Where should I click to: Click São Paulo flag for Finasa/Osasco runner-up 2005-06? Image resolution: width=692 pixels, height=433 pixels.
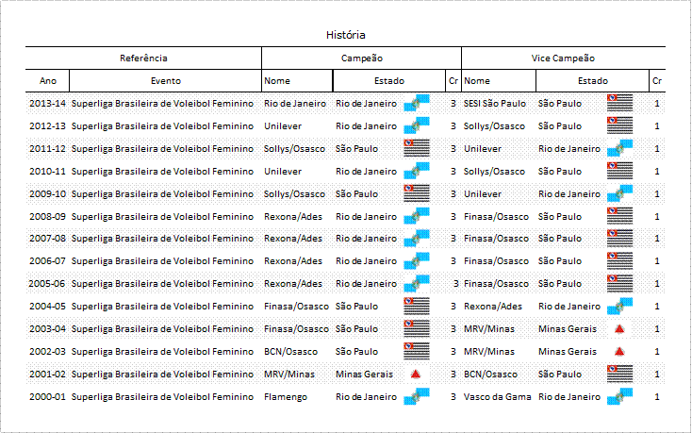[619, 283]
